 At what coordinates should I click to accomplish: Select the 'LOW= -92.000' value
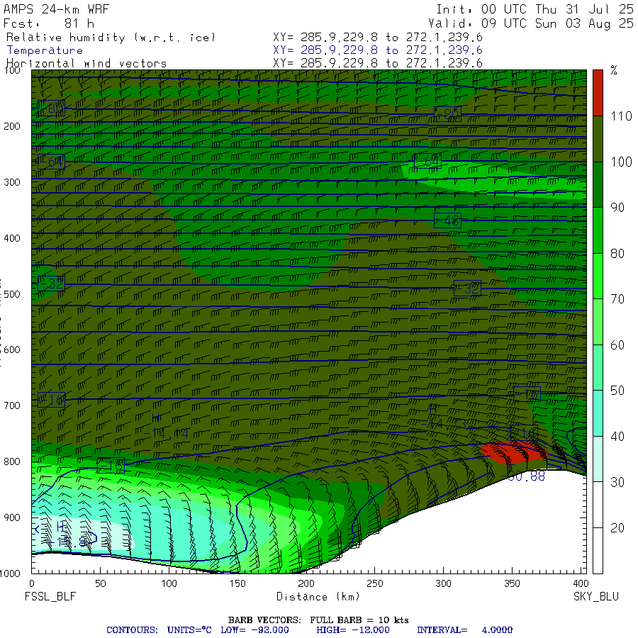[x=254, y=630]
